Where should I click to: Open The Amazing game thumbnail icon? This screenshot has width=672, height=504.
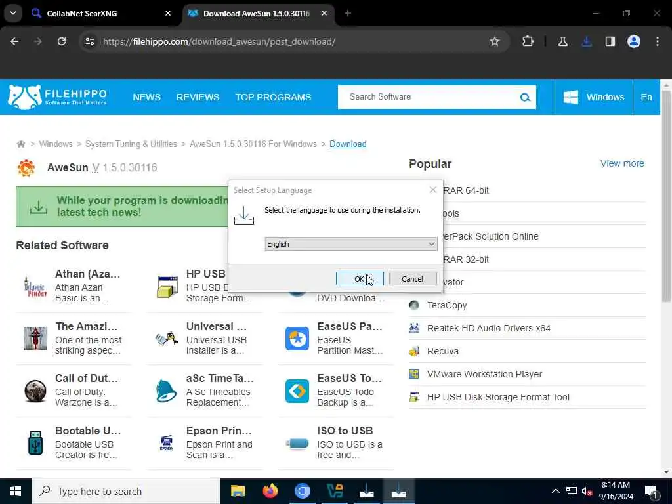tap(35, 339)
